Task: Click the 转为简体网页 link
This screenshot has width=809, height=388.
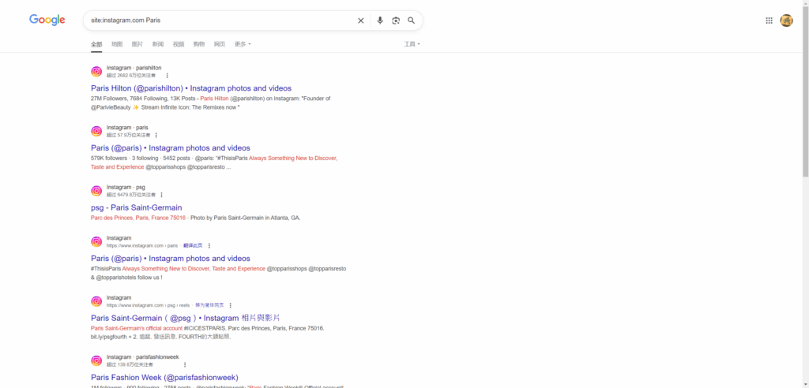Action: point(209,305)
